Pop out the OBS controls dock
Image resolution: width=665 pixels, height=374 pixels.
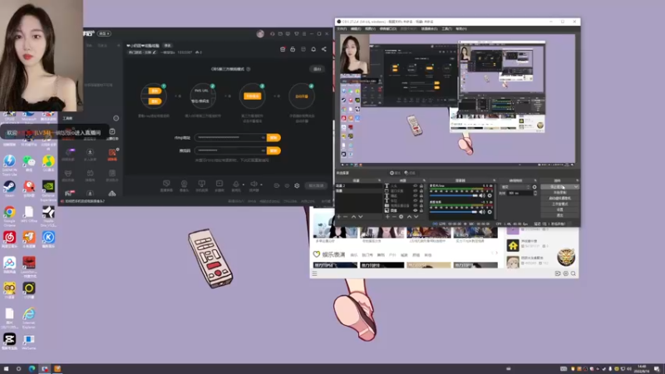[577, 180]
